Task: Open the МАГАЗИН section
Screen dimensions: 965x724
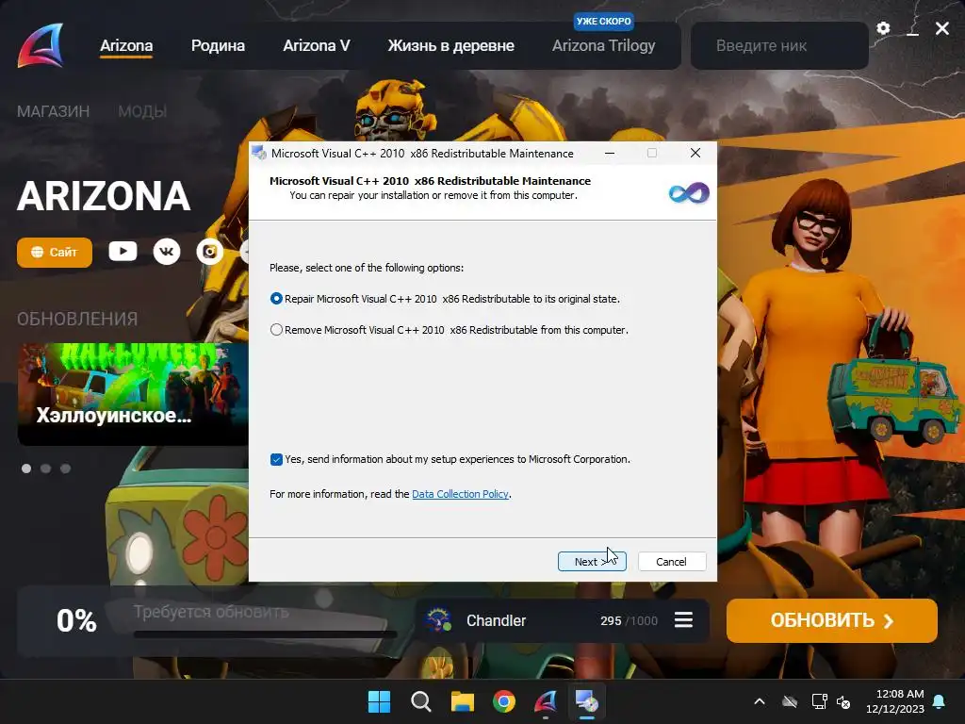Action: [x=53, y=111]
